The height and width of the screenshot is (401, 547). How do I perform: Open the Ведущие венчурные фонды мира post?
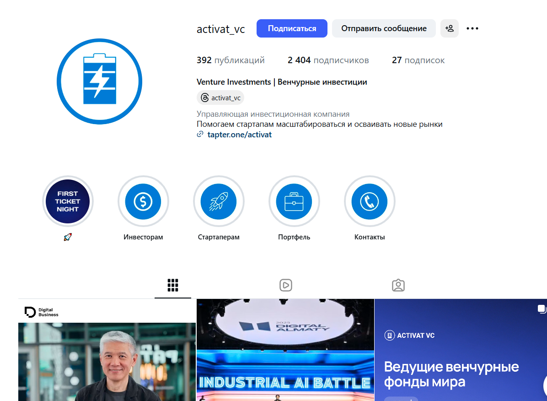(x=461, y=350)
